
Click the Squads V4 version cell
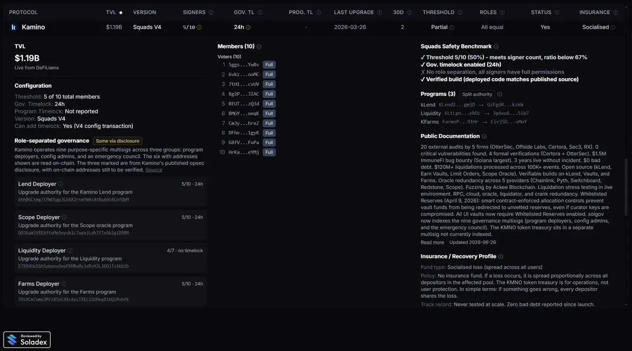tap(147, 27)
